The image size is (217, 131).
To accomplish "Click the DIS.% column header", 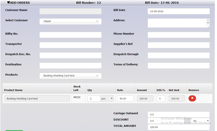I will pyautogui.click(x=161, y=90).
